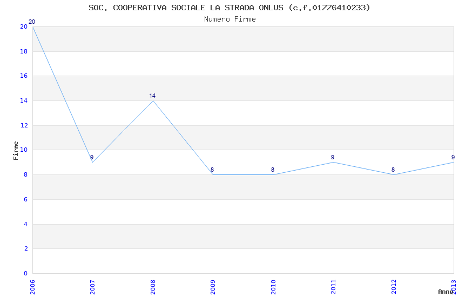Viewport: 459px width, 297px height.
Task: Click the Anno x-axis label
Action: click(446, 292)
